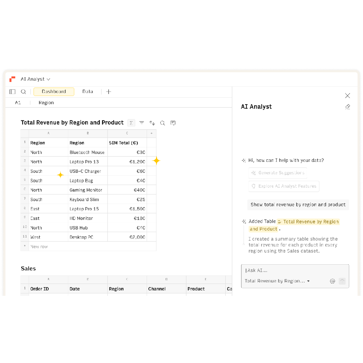The height and width of the screenshot is (363, 363).
Task: Select the Keyboard Slim cell
Action: [88, 200]
